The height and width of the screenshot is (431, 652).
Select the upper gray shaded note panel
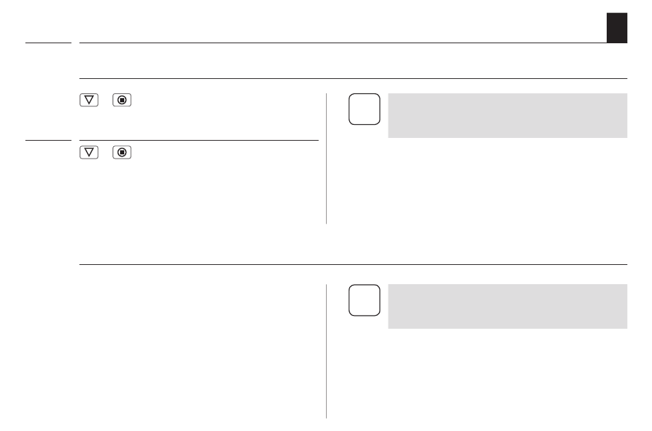point(507,115)
